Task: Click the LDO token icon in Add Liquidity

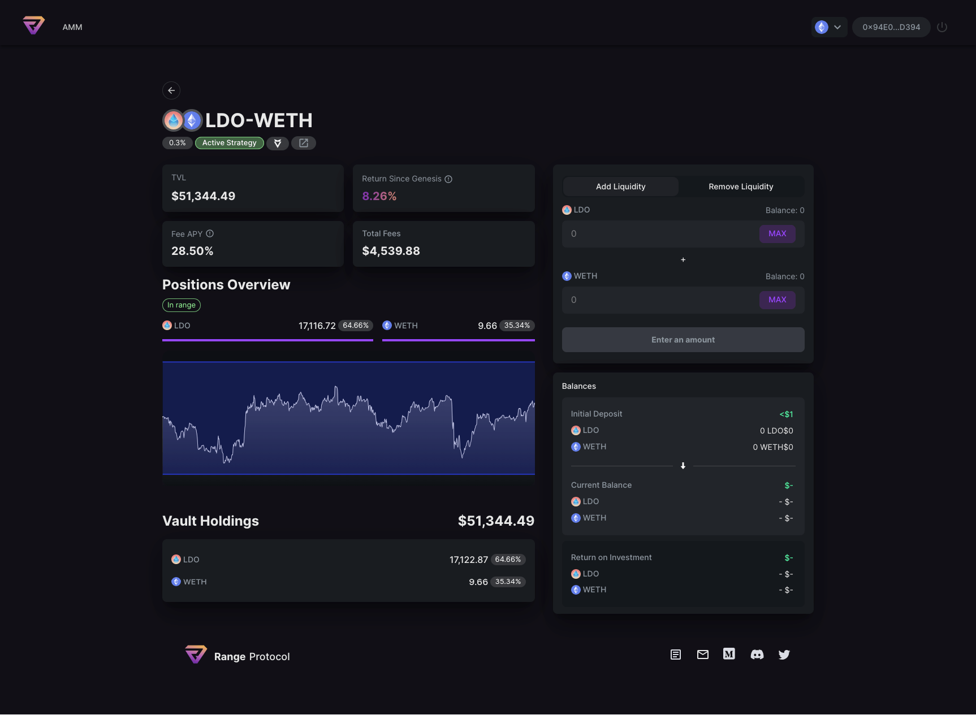Action: (567, 210)
